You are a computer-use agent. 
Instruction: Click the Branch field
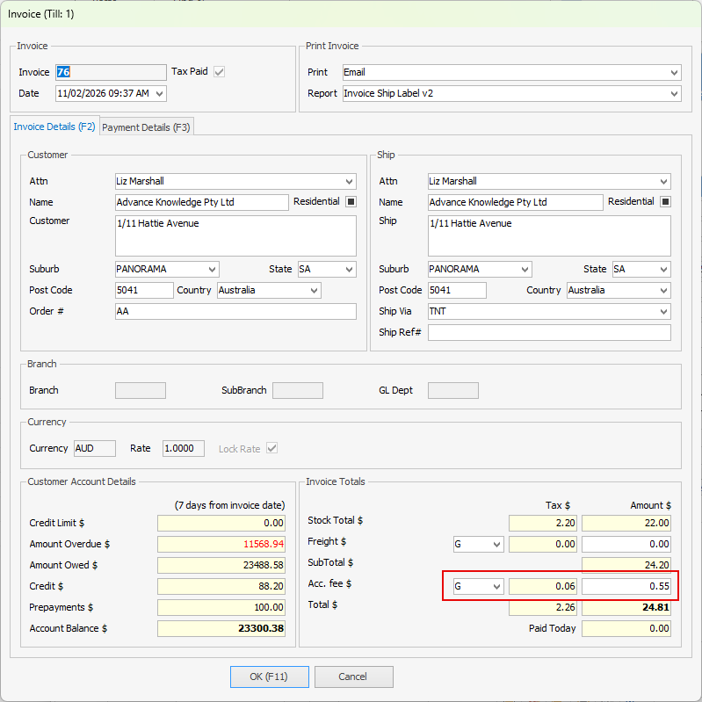tap(140, 390)
